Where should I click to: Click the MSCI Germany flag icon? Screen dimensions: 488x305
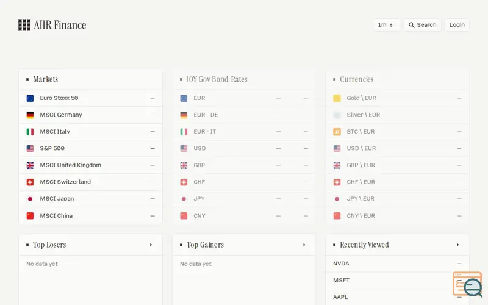click(x=30, y=115)
